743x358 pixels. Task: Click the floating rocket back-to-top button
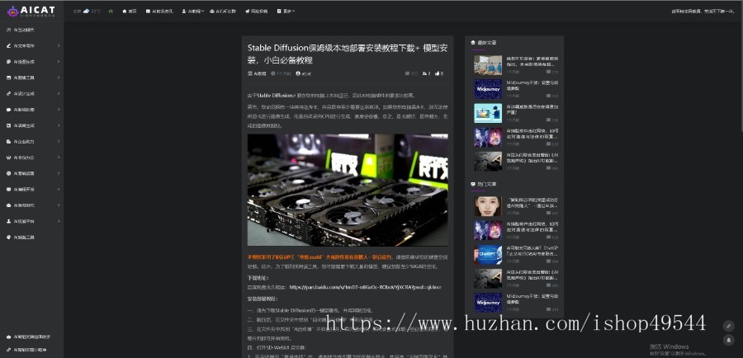pos(728,340)
